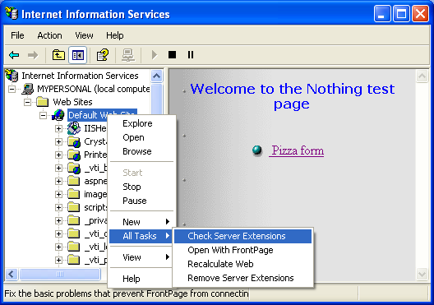The image size is (434, 305).
Task: Open the Action menu
Action: [x=49, y=35]
